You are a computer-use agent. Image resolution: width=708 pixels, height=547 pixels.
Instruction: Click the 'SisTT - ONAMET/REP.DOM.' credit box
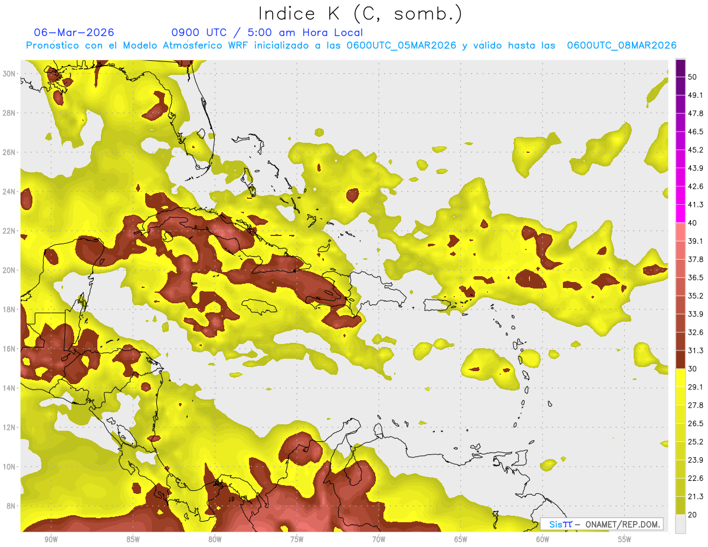point(602,524)
